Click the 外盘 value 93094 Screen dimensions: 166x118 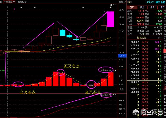point(141,24)
